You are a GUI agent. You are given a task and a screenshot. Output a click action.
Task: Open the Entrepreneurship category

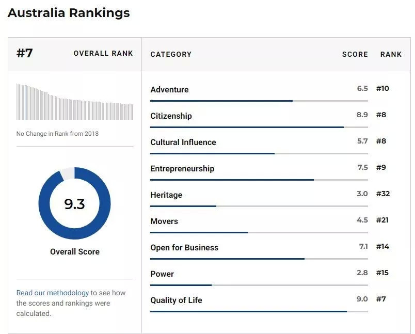coord(182,169)
